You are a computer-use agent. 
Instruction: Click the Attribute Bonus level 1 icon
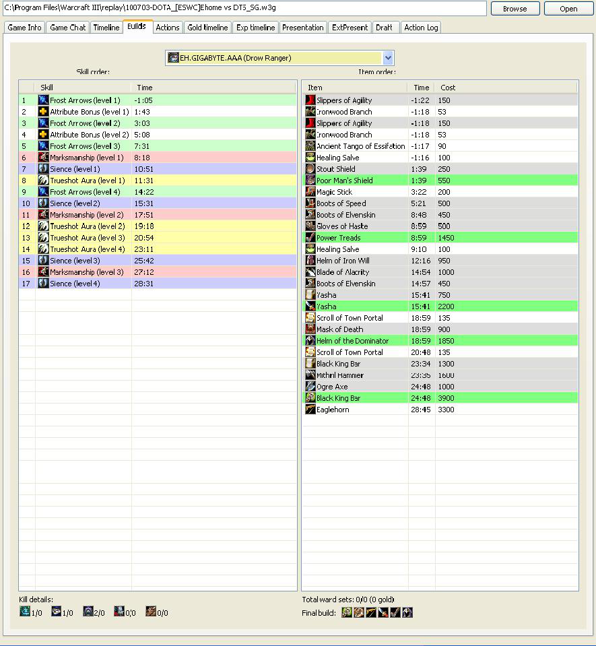pyautogui.click(x=43, y=112)
